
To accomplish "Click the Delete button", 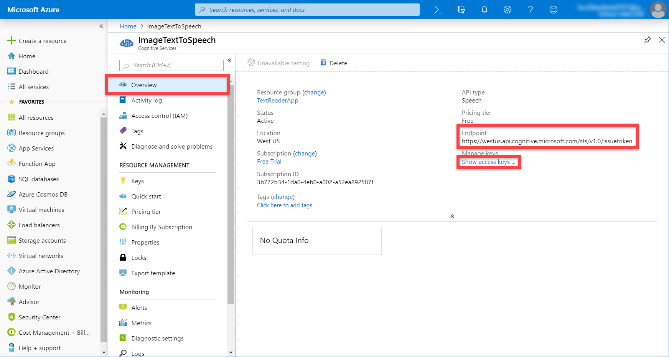I will coord(334,63).
